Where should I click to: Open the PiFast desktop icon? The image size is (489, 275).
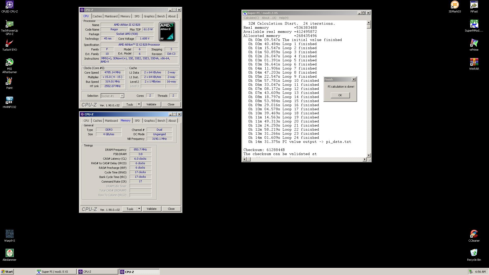[x=474, y=7]
